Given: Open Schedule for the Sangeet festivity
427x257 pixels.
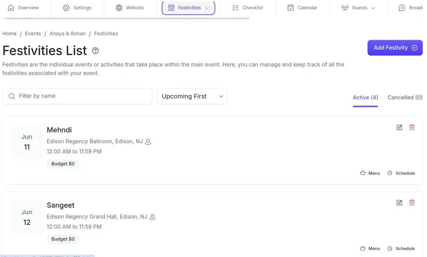Looking at the screenshot, I should pos(401,248).
